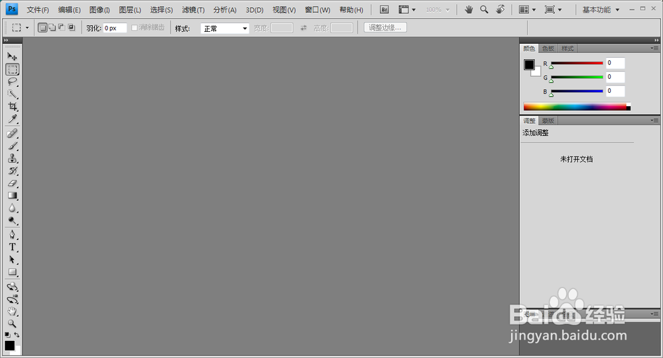Open the Style dropdown showing 正常
This screenshot has height=358, width=663.
[225, 29]
